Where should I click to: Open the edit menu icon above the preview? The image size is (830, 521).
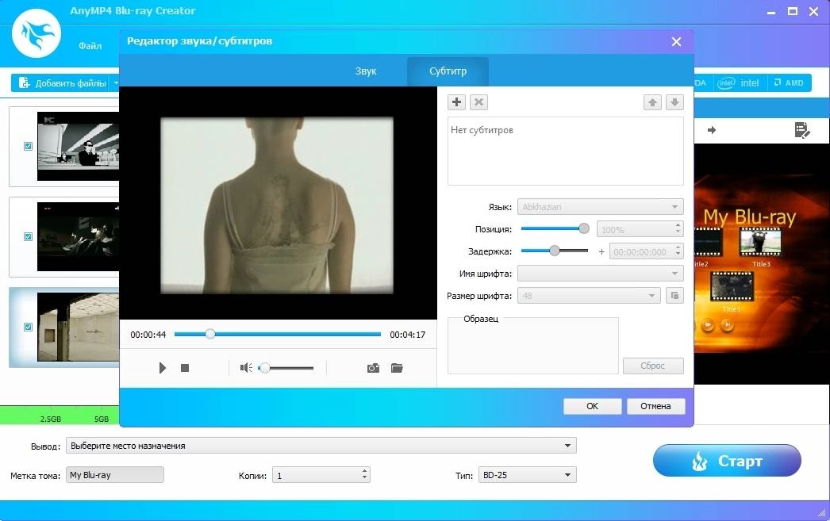click(x=802, y=130)
